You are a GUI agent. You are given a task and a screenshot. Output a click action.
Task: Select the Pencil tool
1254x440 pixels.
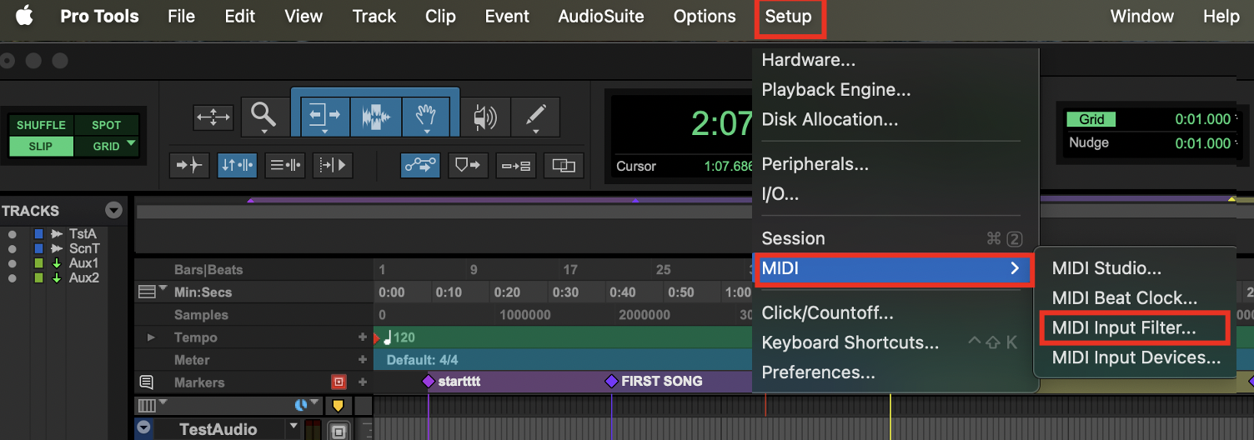[534, 116]
